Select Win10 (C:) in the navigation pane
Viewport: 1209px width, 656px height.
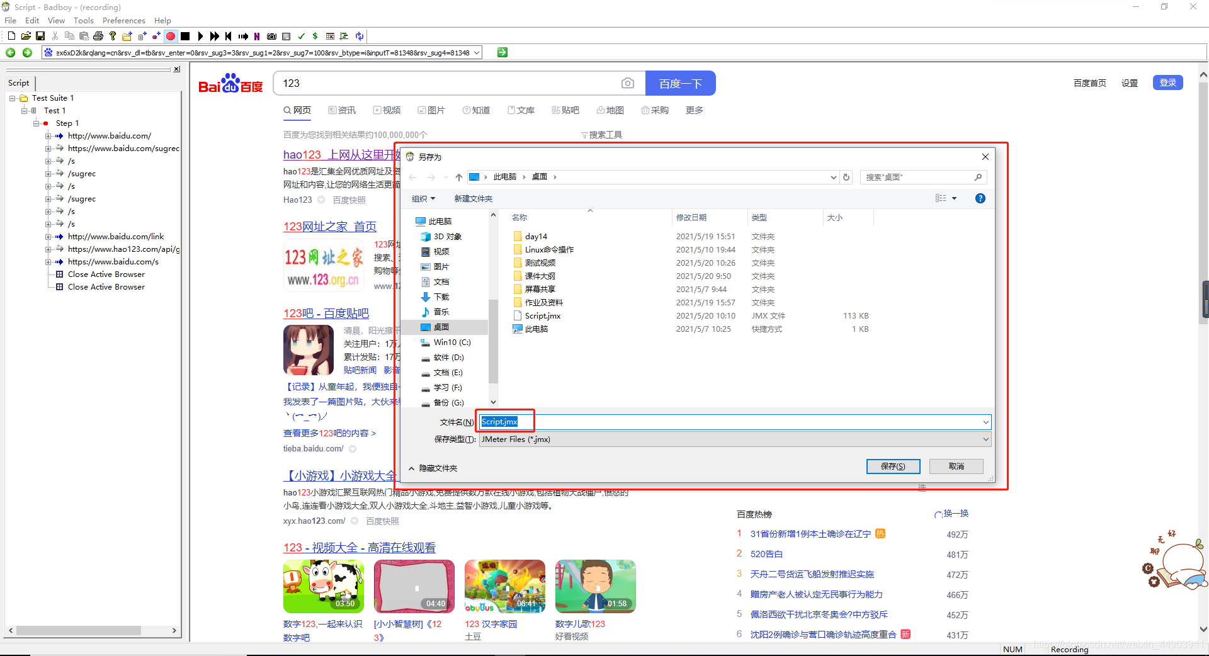pos(452,342)
